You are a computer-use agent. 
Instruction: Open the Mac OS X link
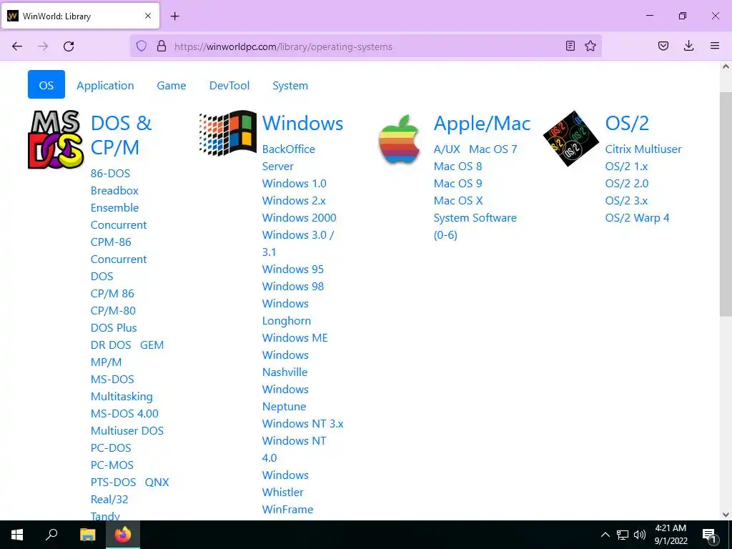[x=458, y=201]
